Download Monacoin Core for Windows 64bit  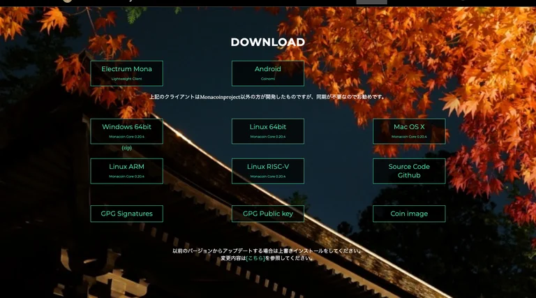pos(126,131)
